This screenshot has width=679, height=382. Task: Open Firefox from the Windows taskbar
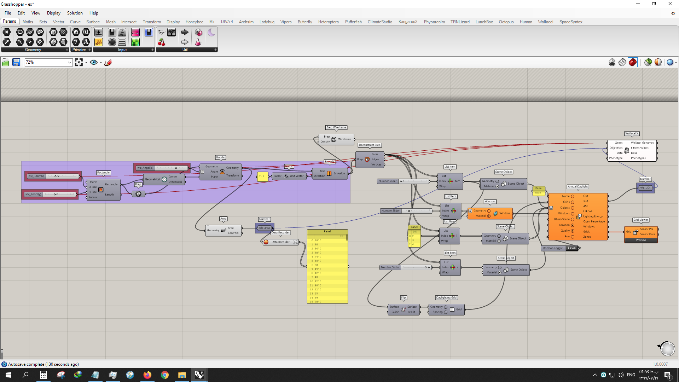click(147, 375)
